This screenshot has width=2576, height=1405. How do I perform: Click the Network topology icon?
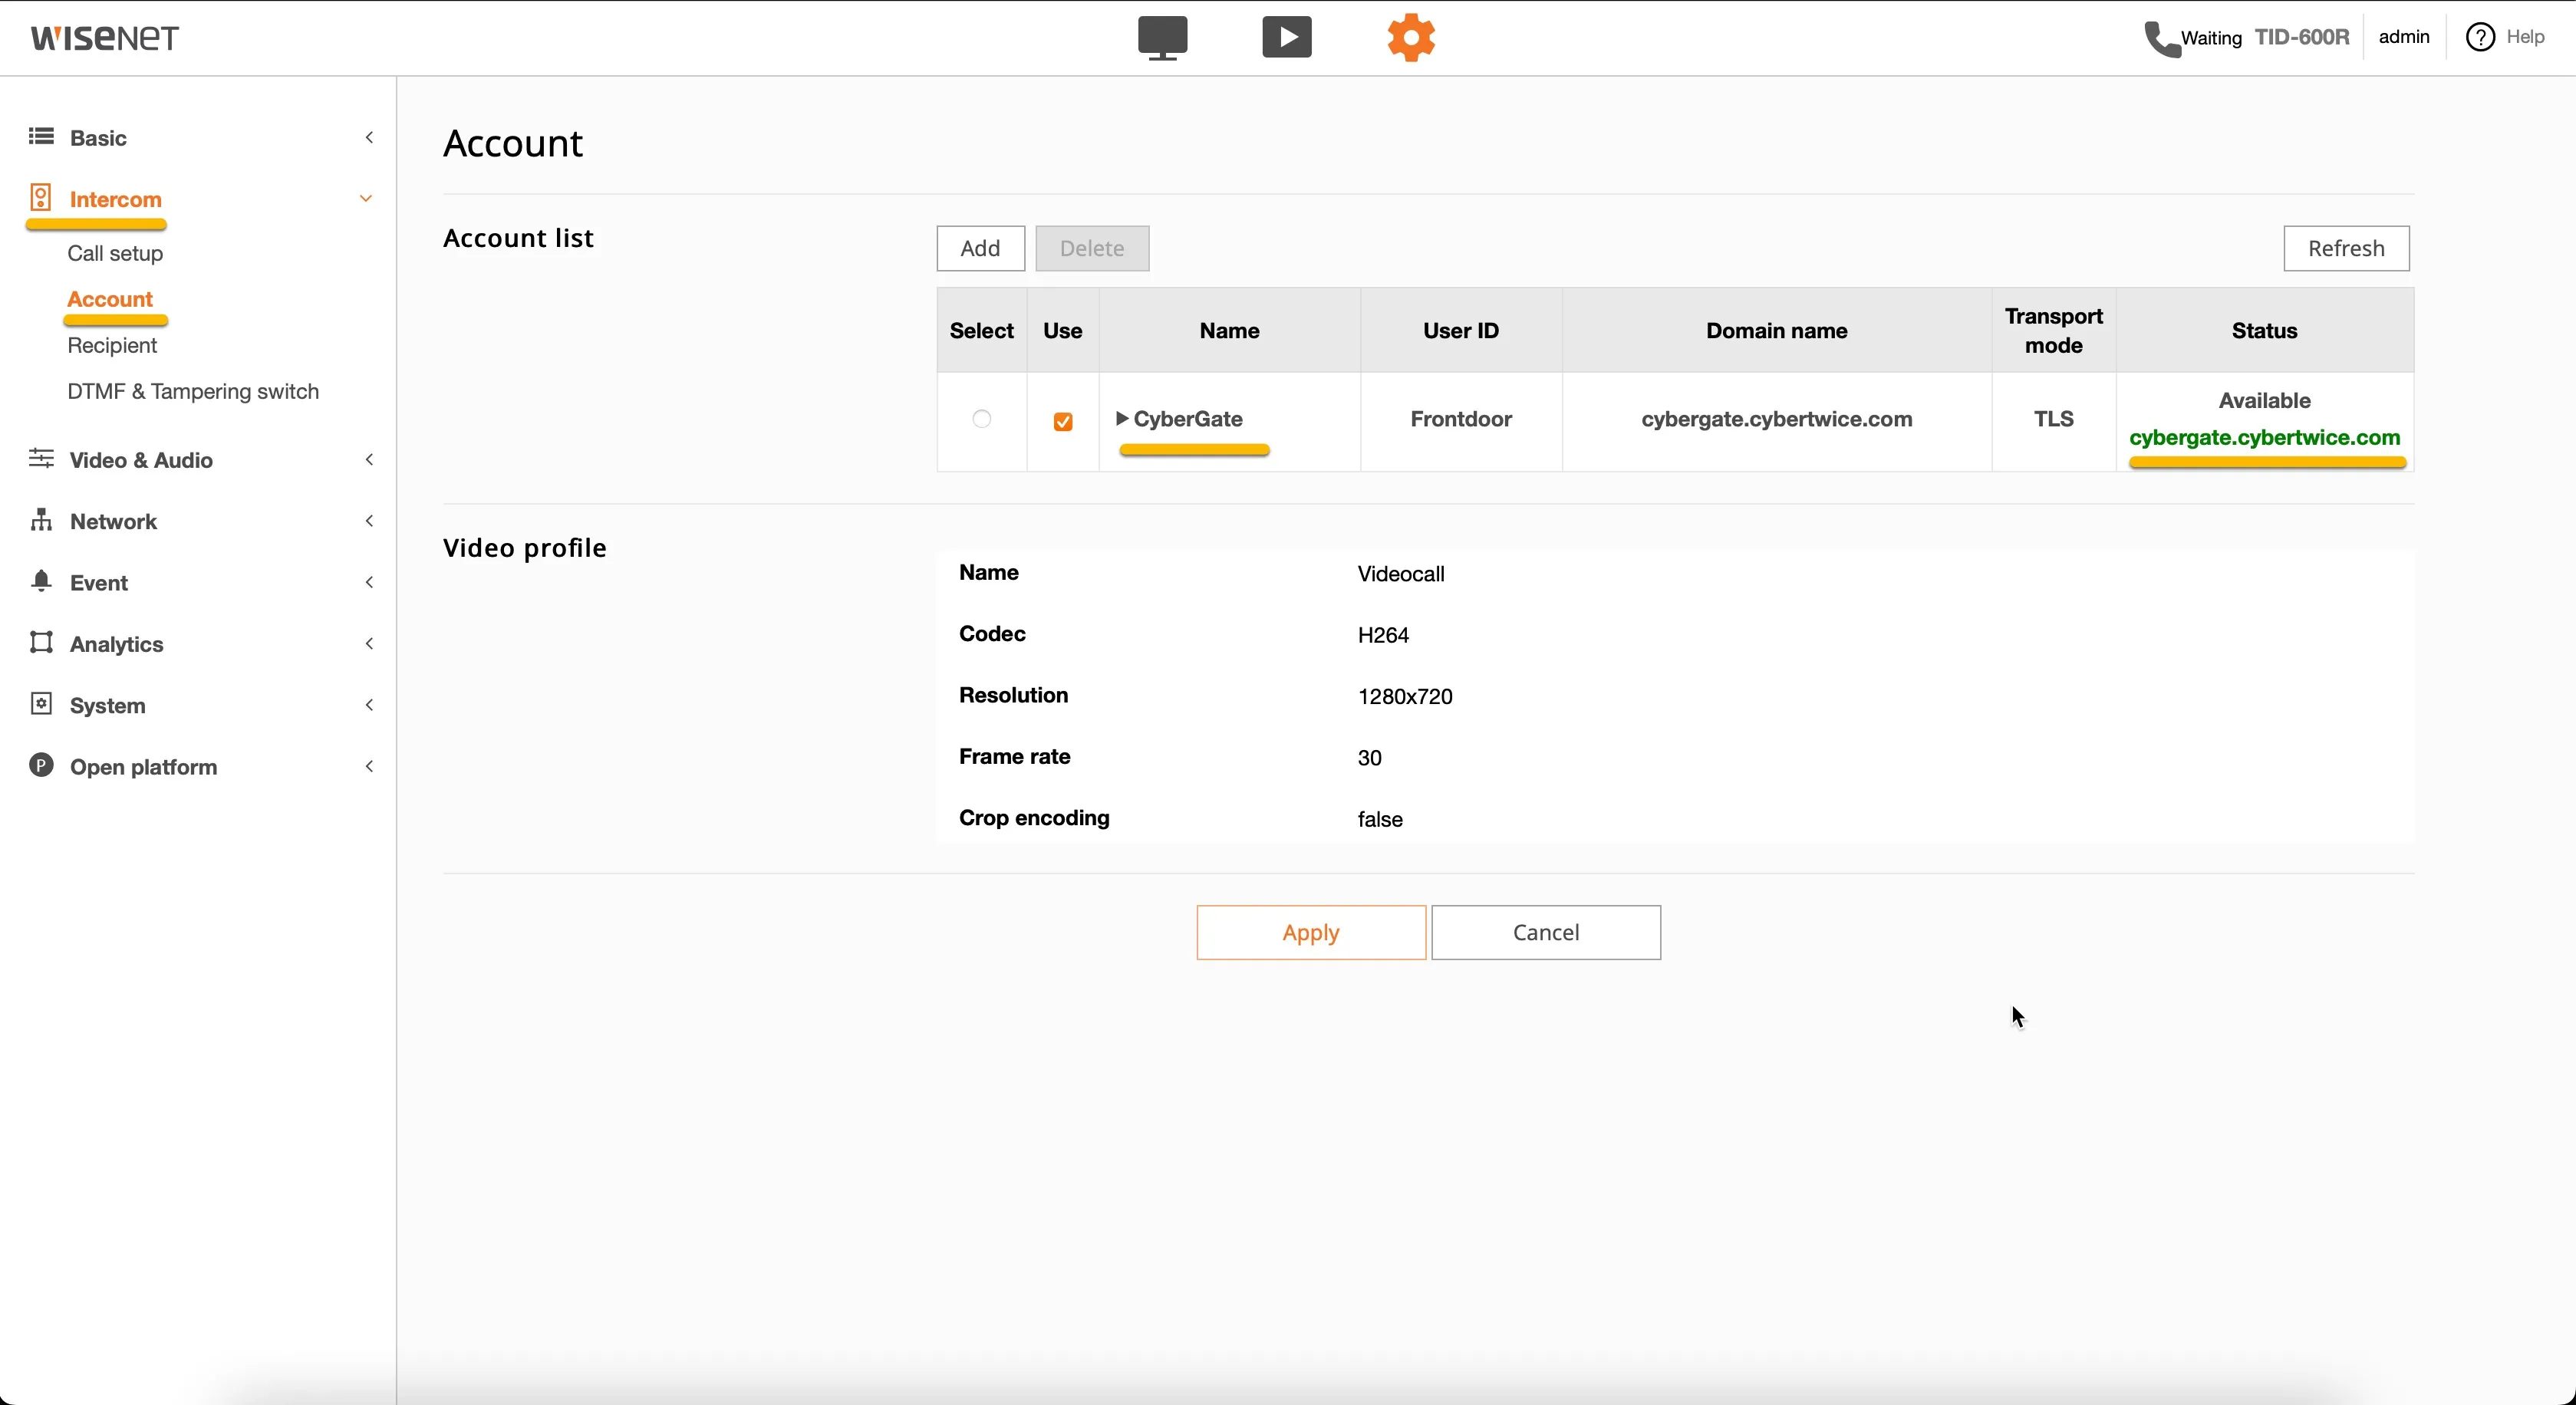click(41, 519)
